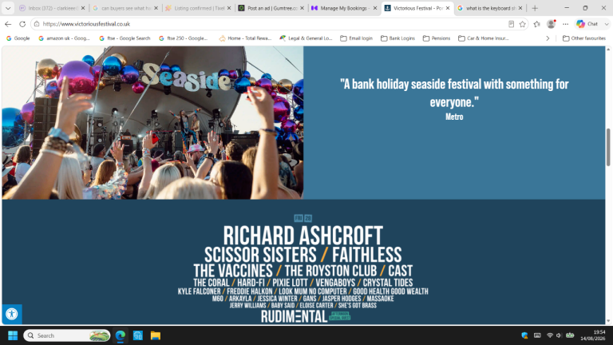613x345 pixels.
Task: Click the Seaside stage crowd photo
Action: point(152,123)
